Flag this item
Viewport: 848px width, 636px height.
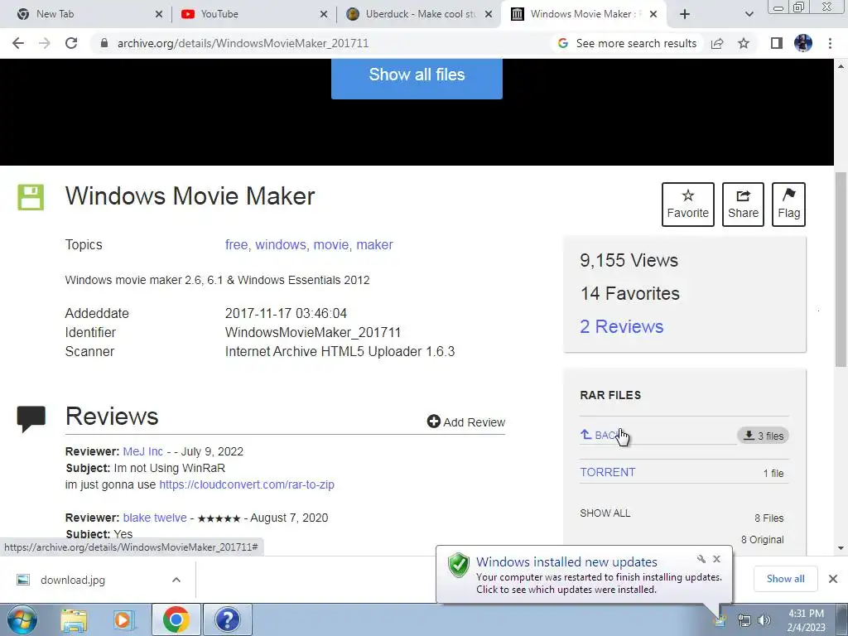pos(788,205)
